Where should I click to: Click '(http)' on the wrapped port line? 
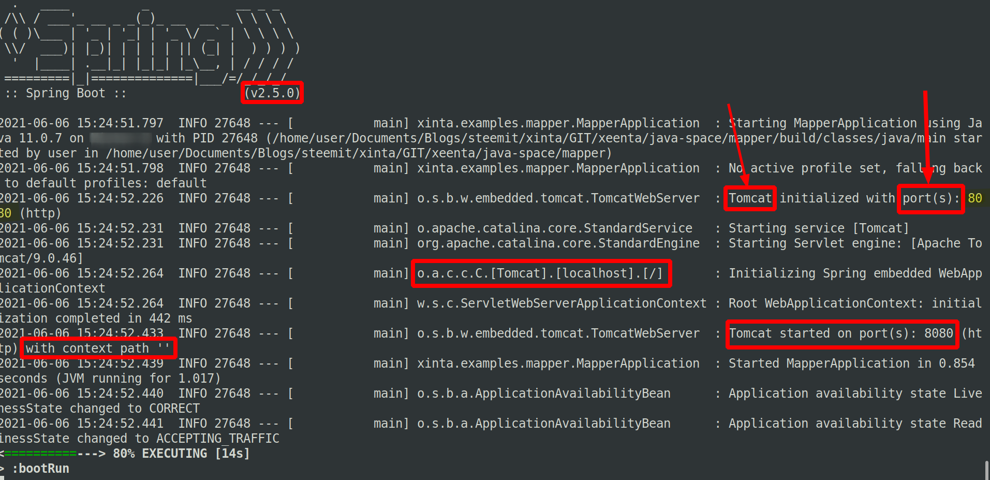click(40, 213)
